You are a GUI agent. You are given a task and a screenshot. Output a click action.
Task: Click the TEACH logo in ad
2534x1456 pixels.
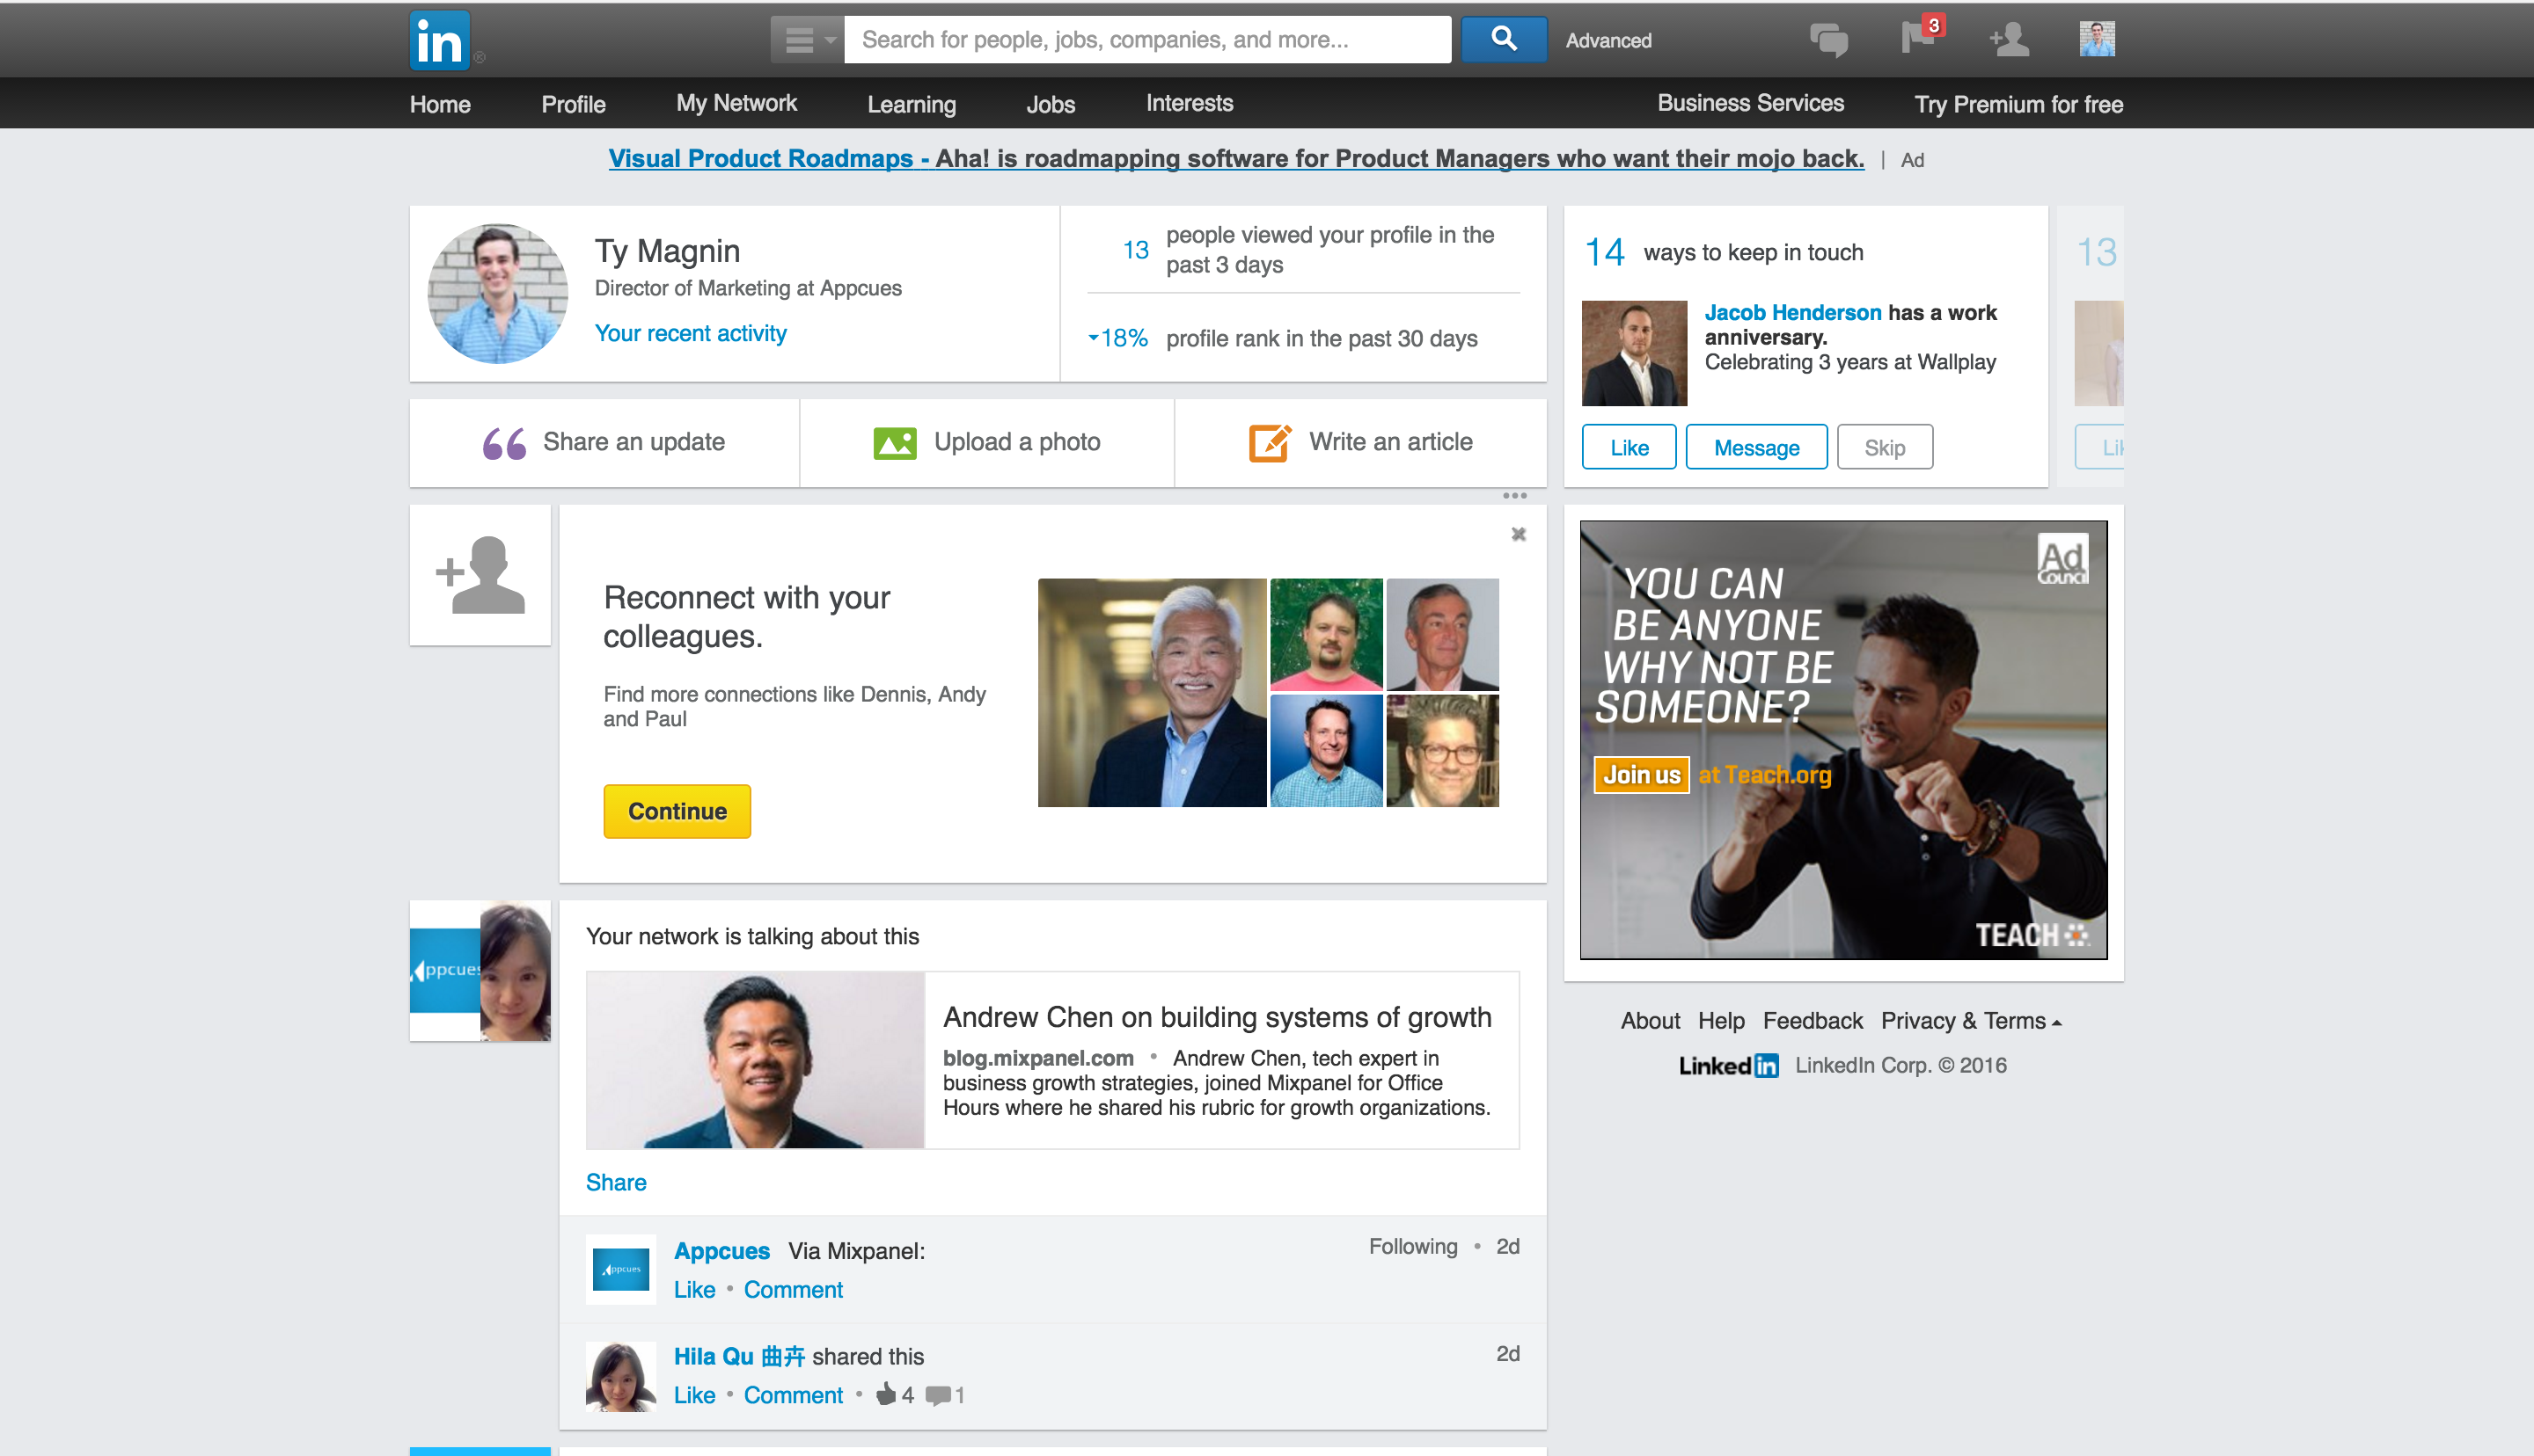tap(2032, 935)
